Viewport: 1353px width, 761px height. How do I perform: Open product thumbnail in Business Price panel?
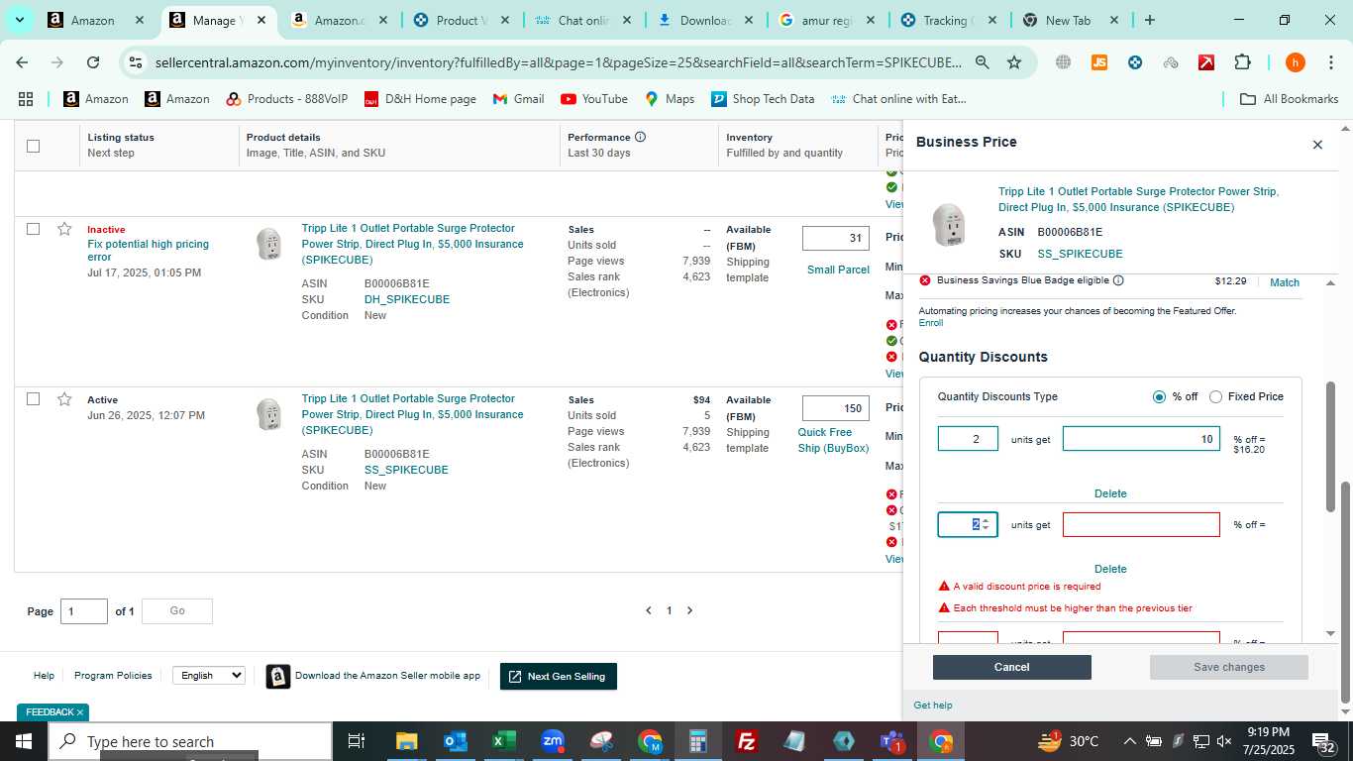tap(949, 225)
